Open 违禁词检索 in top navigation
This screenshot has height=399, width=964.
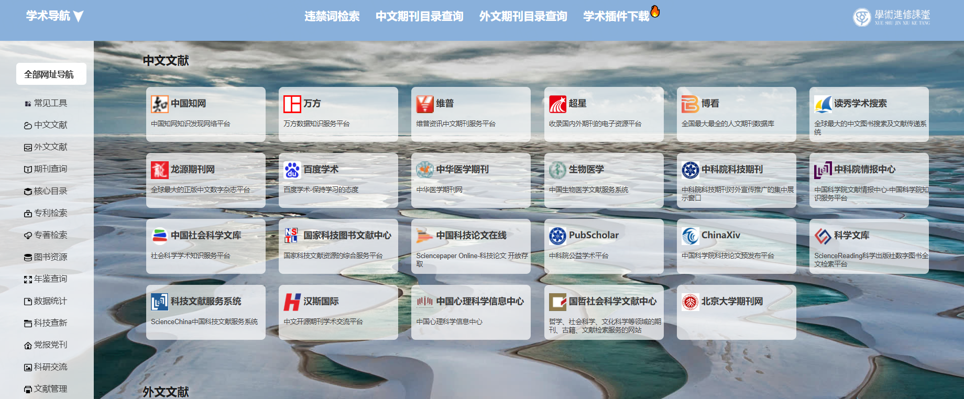[x=332, y=17]
